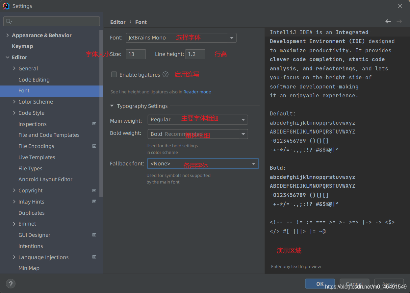This screenshot has width=410, height=293.
Task: Collapse the Typography Settings section
Action: [112, 106]
